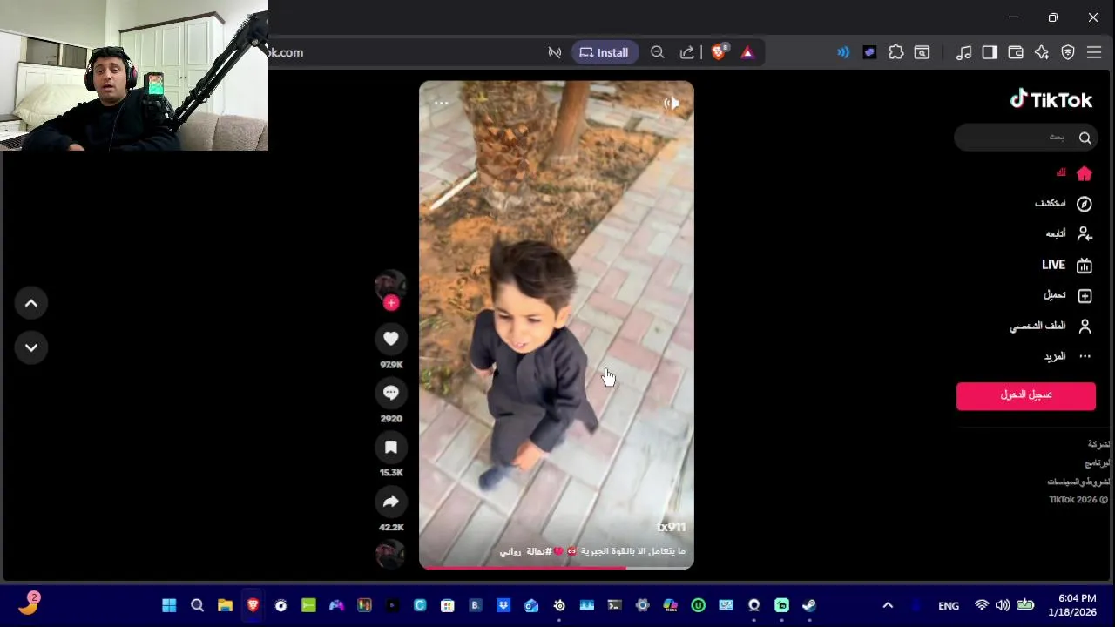1115x627 pixels.
Task: Show hidden tray icons with the chevron
Action: point(888,605)
